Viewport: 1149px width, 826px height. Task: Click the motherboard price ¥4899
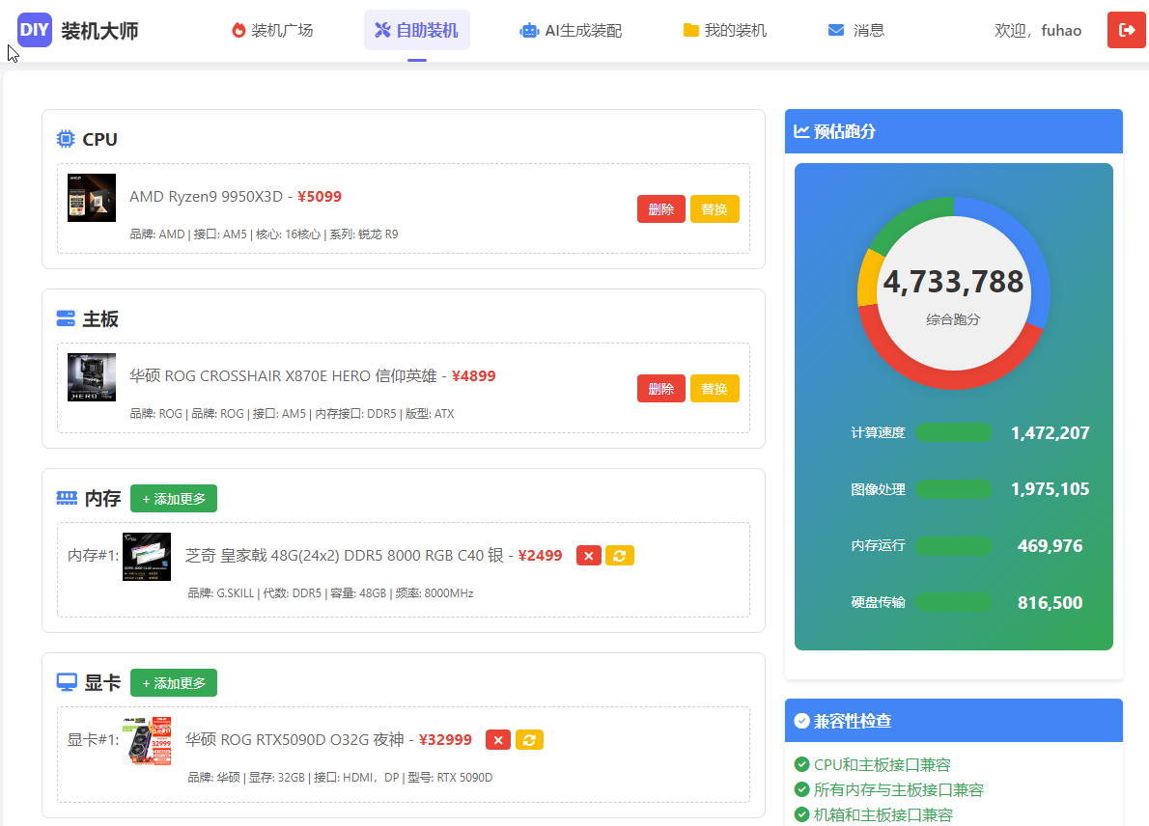coord(473,375)
